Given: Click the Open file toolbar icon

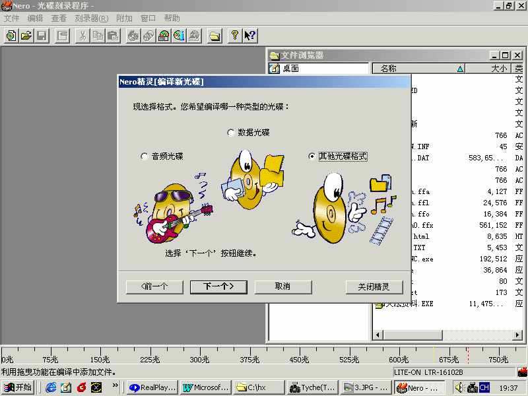Looking at the screenshot, I should (x=26, y=36).
